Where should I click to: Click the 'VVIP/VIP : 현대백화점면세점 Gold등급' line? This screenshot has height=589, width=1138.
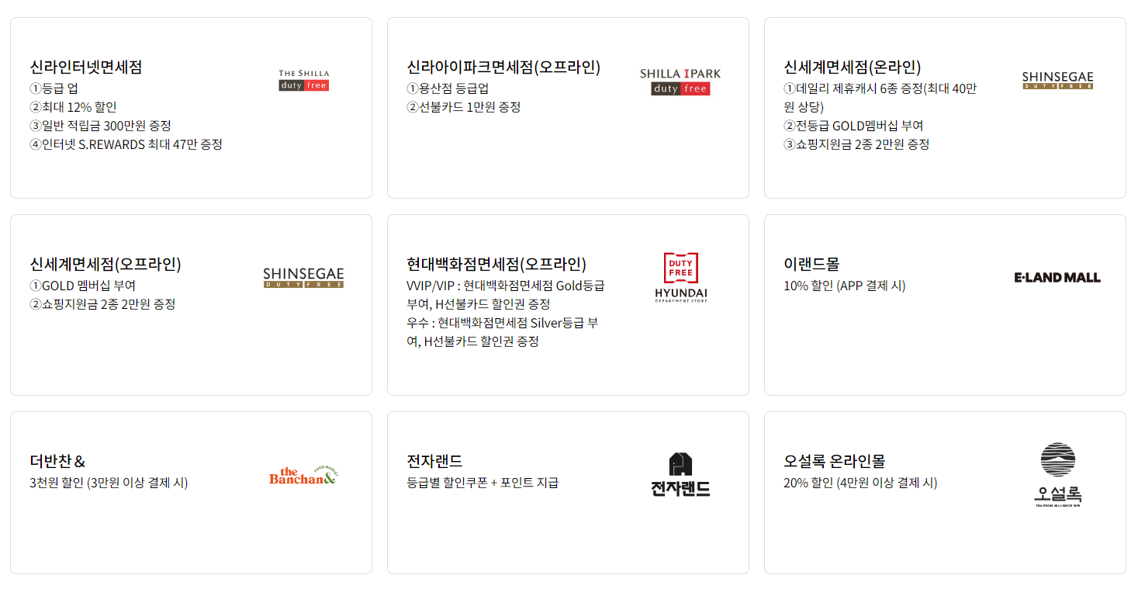tap(506, 286)
